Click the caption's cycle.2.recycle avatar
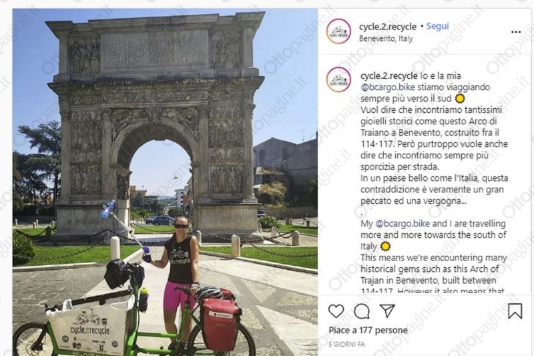The image size is (534, 356). 338,79
